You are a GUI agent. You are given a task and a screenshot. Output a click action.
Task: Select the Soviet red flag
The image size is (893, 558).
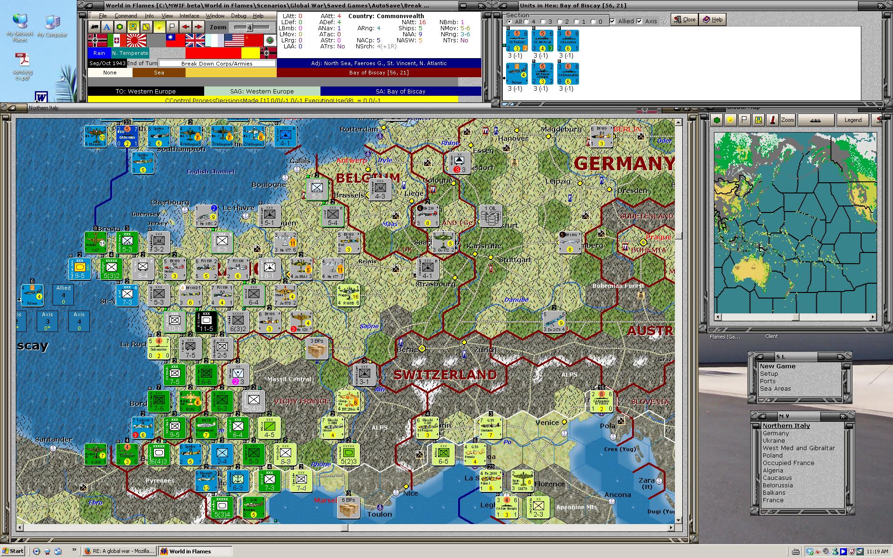253,41
